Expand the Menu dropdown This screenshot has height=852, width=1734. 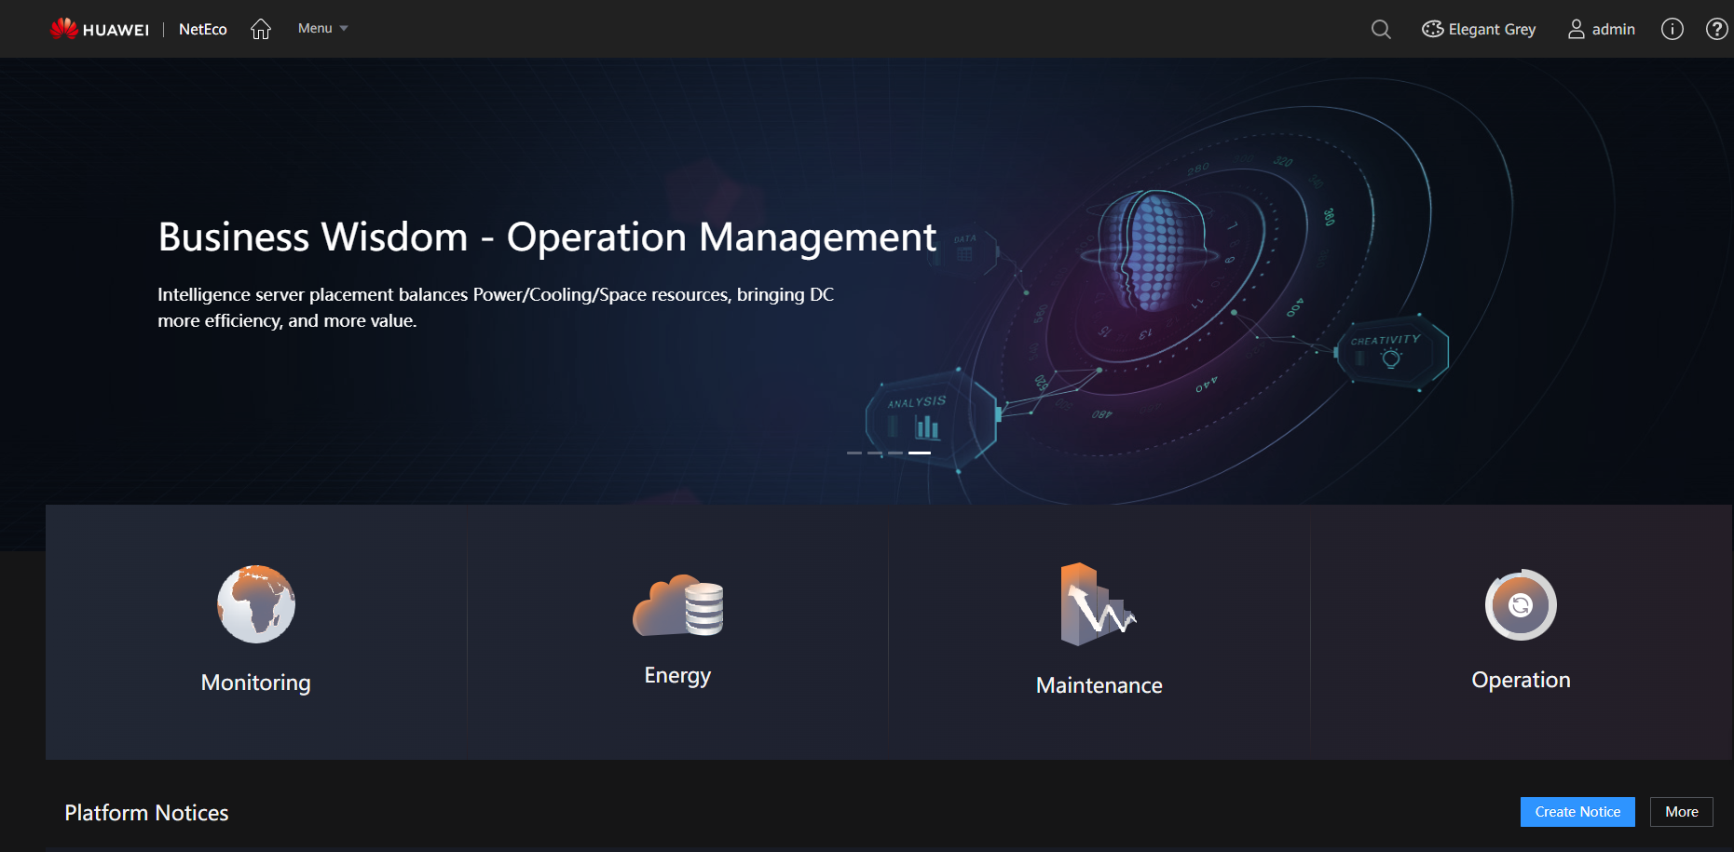coord(322,29)
